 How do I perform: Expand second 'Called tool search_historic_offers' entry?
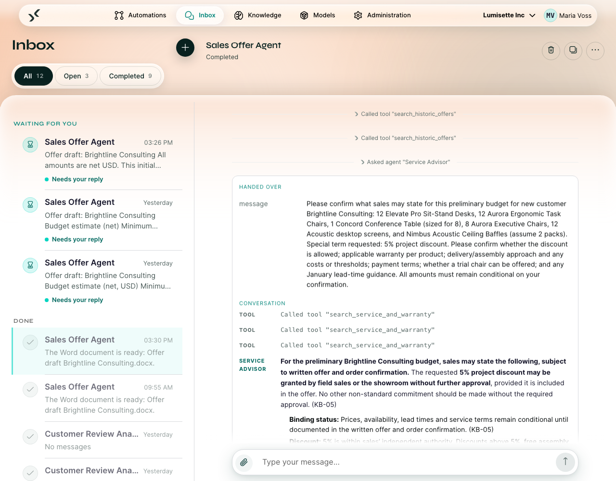405,138
